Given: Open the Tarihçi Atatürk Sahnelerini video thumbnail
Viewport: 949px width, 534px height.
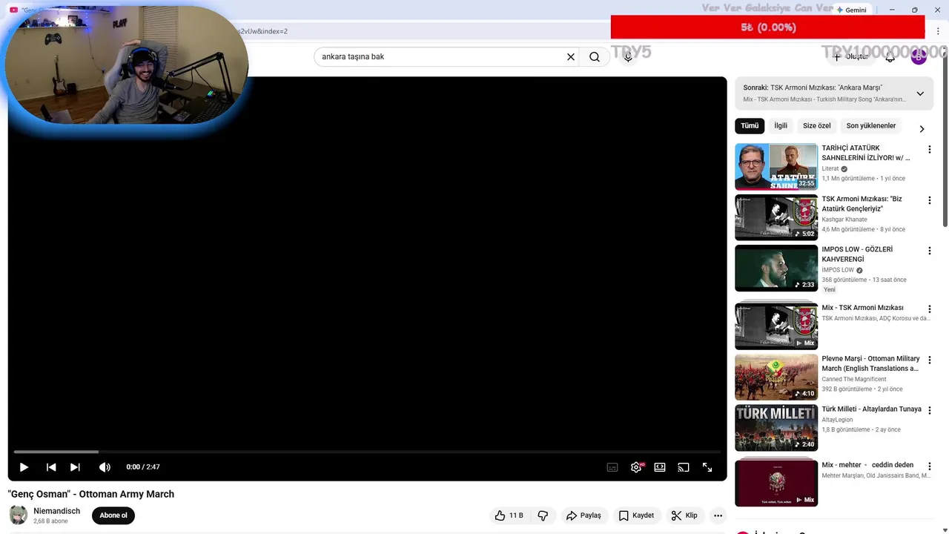Looking at the screenshot, I should click(776, 167).
